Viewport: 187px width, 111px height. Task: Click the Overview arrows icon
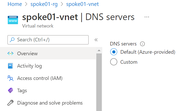click(10, 53)
